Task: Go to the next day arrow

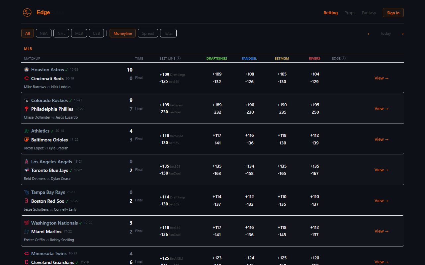Action: [x=403, y=33]
